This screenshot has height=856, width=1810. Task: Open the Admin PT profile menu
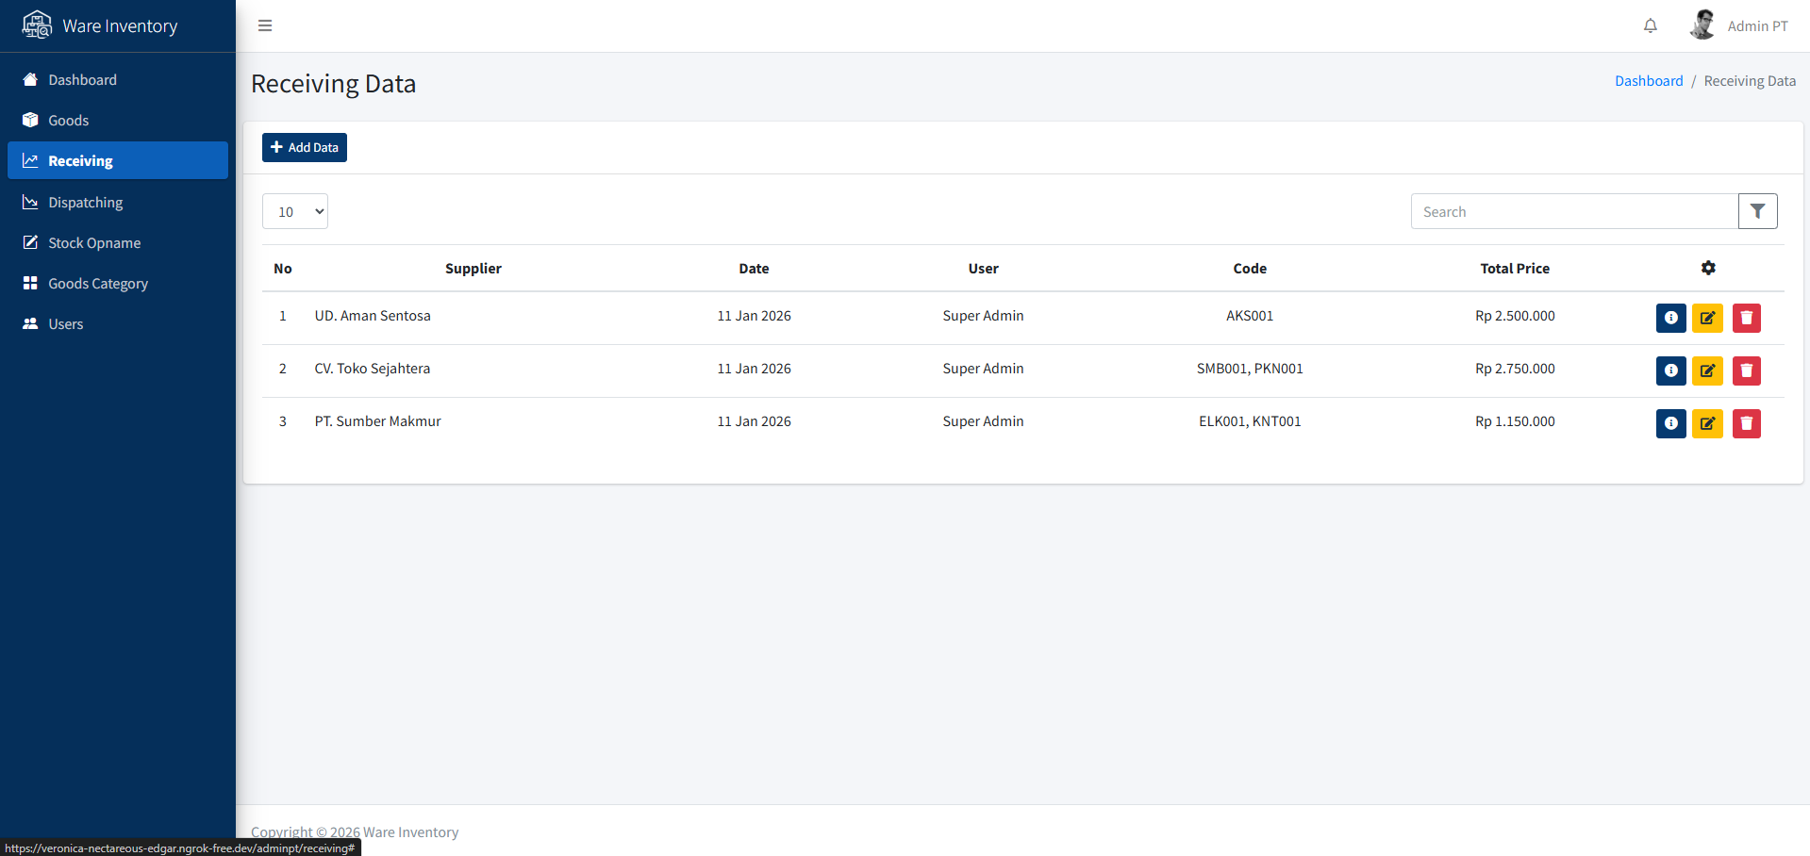click(x=1738, y=25)
